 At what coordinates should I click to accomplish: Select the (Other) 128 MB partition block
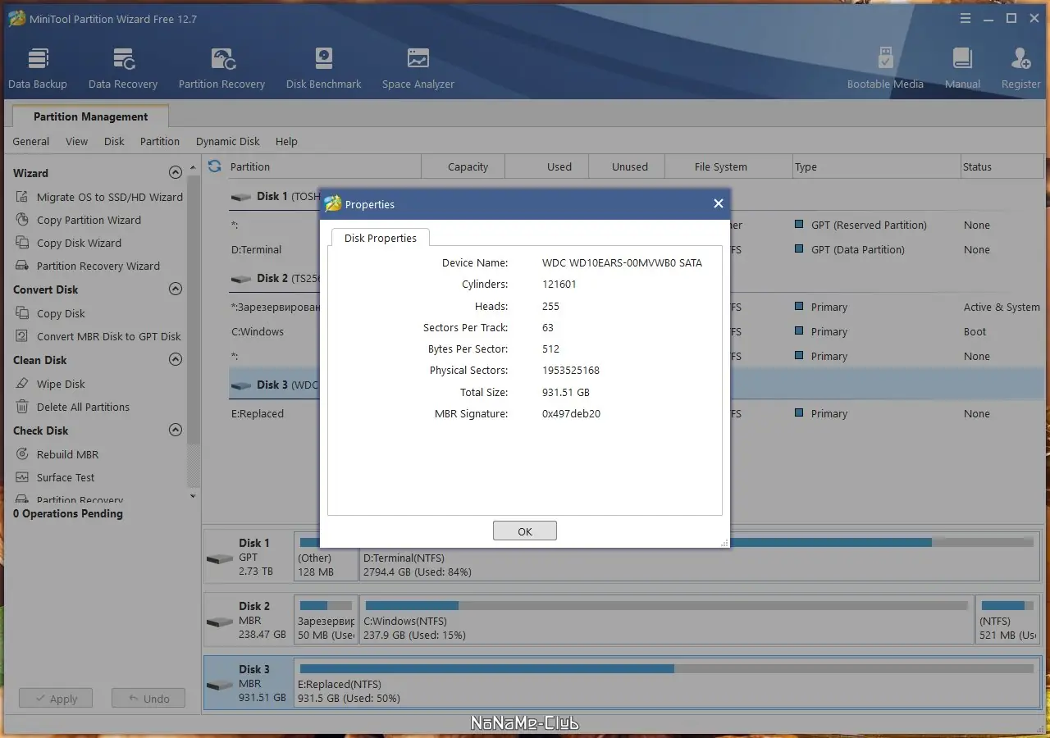click(326, 558)
